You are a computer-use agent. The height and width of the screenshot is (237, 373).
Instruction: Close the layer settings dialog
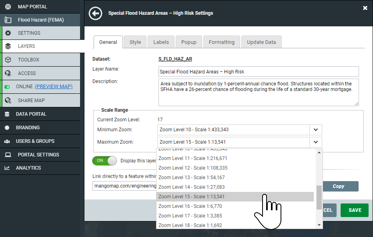point(365,8)
